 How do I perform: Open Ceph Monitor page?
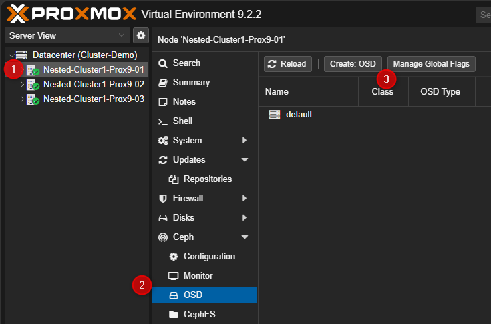pos(205,276)
